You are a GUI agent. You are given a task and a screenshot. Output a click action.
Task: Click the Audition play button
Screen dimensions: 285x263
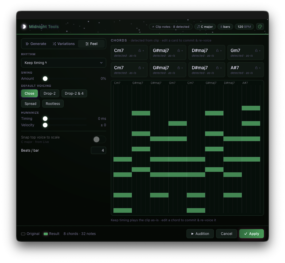(x=200, y=234)
